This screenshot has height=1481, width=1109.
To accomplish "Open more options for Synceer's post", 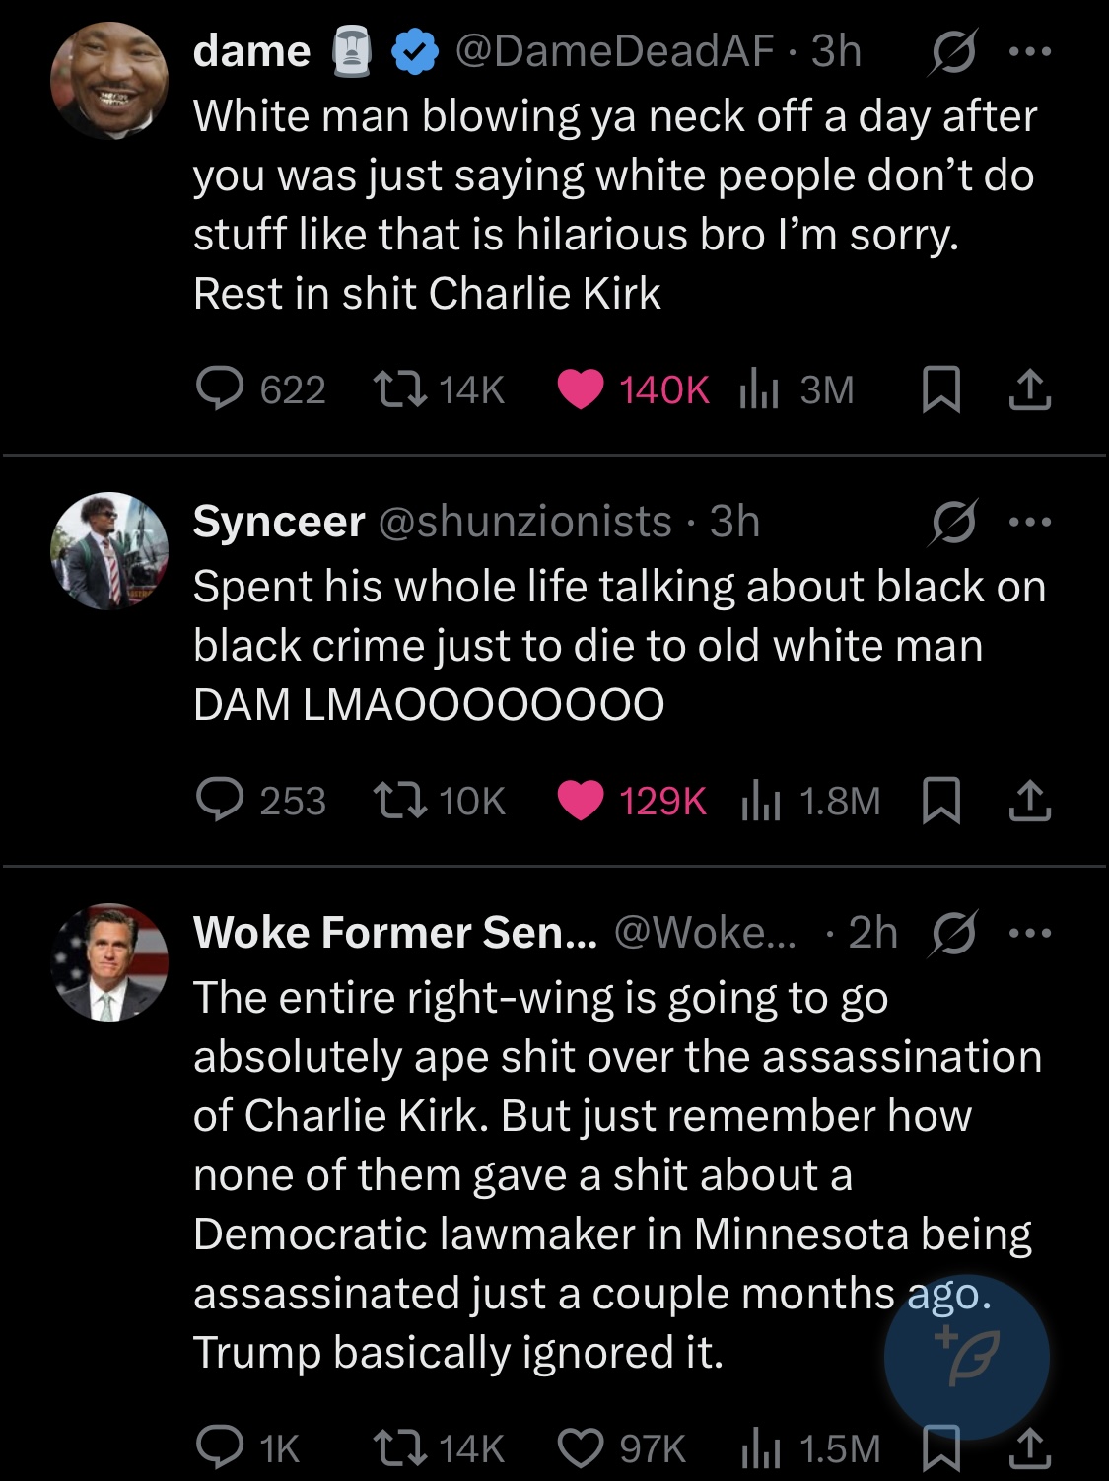I will (x=1030, y=522).
